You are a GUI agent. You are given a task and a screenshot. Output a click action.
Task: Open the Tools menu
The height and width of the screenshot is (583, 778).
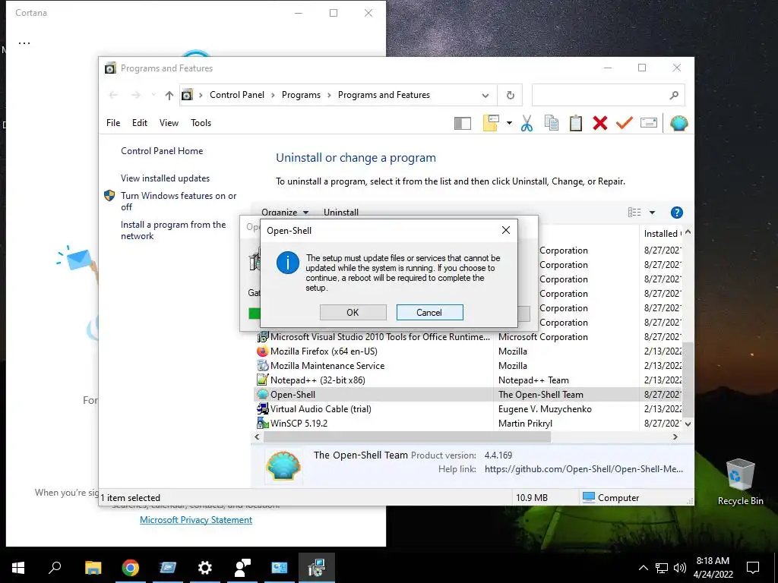[x=201, y=123]
